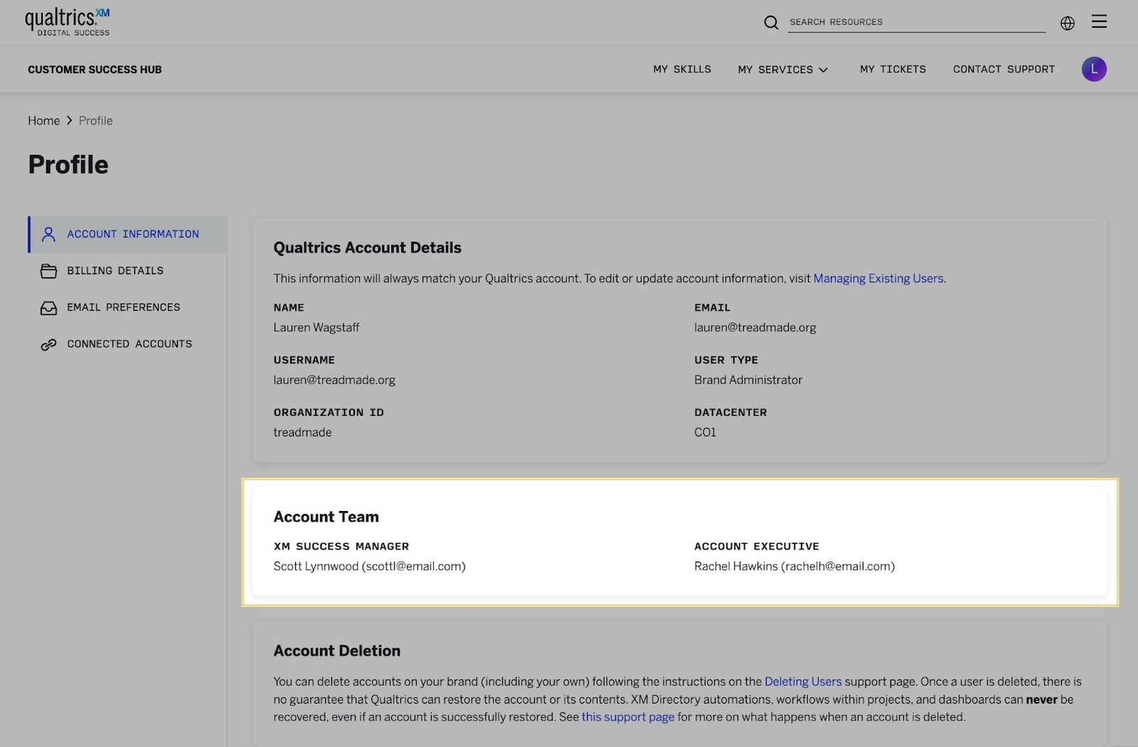Click Scott Lynnwood success manager entry
The height and width of the screenshot is (747, 1138).
370,566
